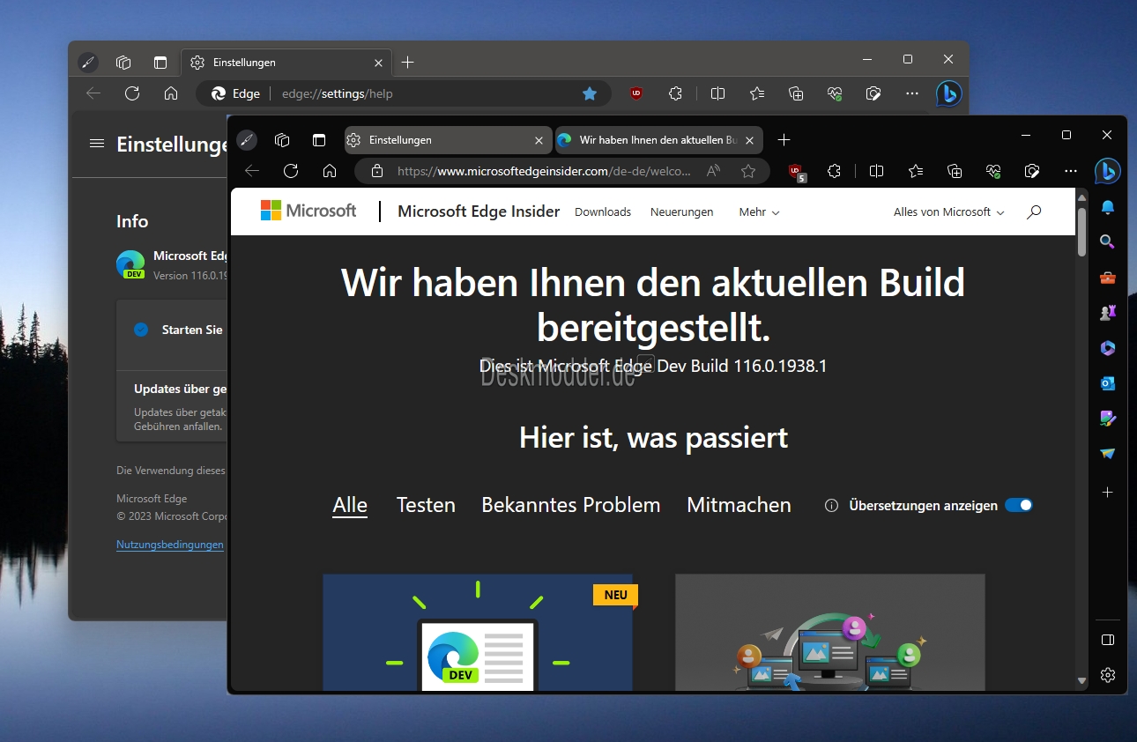Hide the sidebar using the panel icon

1108,639
